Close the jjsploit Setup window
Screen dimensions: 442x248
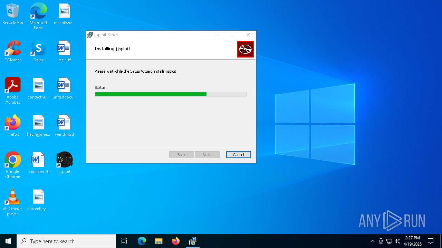[x=248, y=35]
